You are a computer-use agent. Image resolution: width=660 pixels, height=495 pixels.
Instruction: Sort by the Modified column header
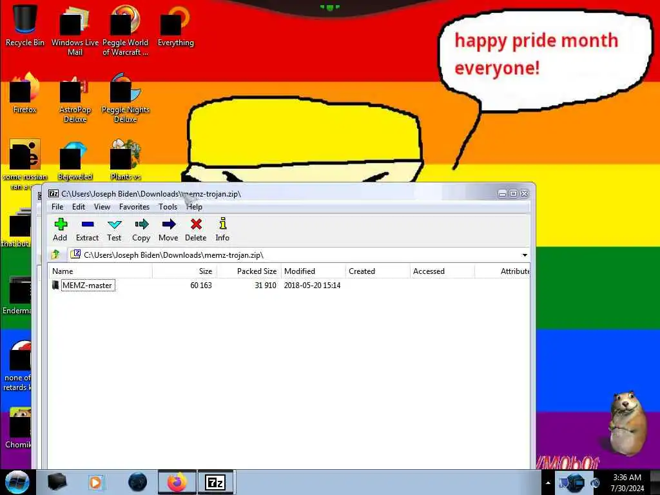313,271
